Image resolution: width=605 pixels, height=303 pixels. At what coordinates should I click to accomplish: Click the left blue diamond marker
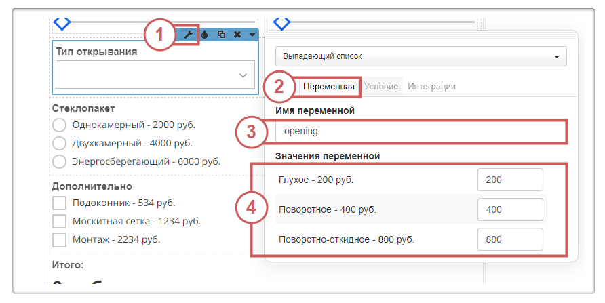coord(62,22)
